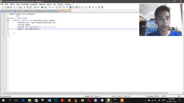Click the import java.util.Scanner code line
Image resolution: width=184 pixels, height=103 pixels.
click(x=22, y=14)
